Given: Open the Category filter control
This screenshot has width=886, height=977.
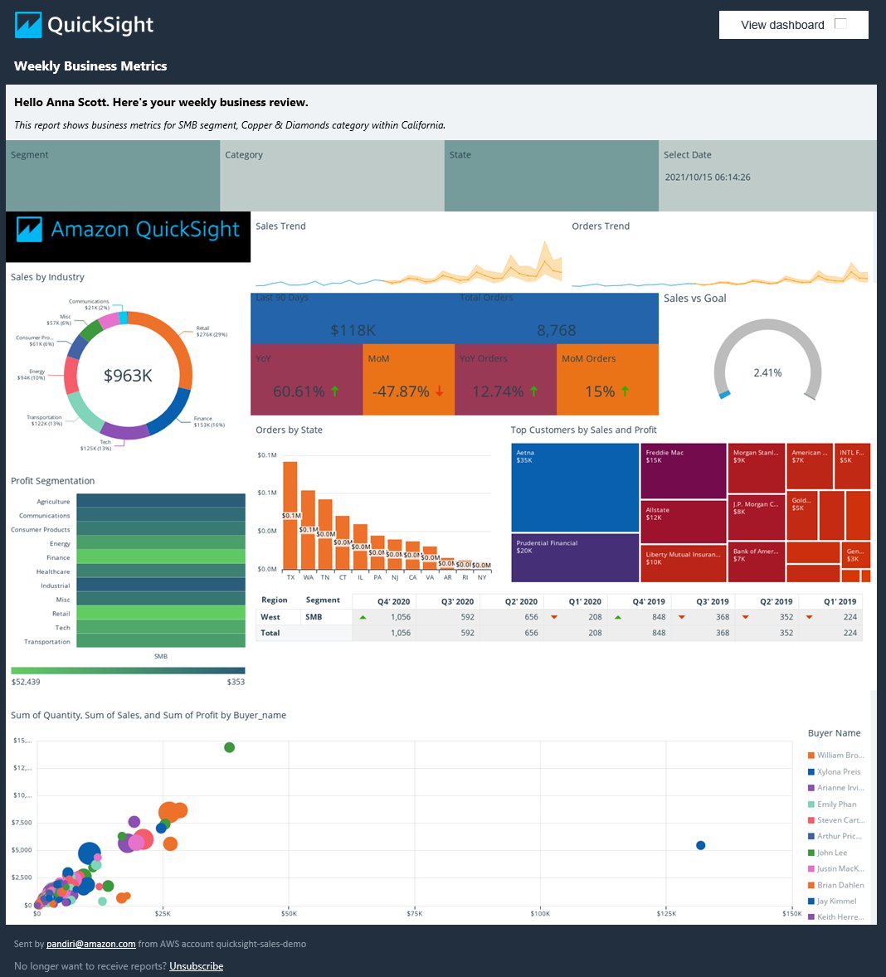Looking at the screenshot, I should pyautogui.click(x=332, y=176).
